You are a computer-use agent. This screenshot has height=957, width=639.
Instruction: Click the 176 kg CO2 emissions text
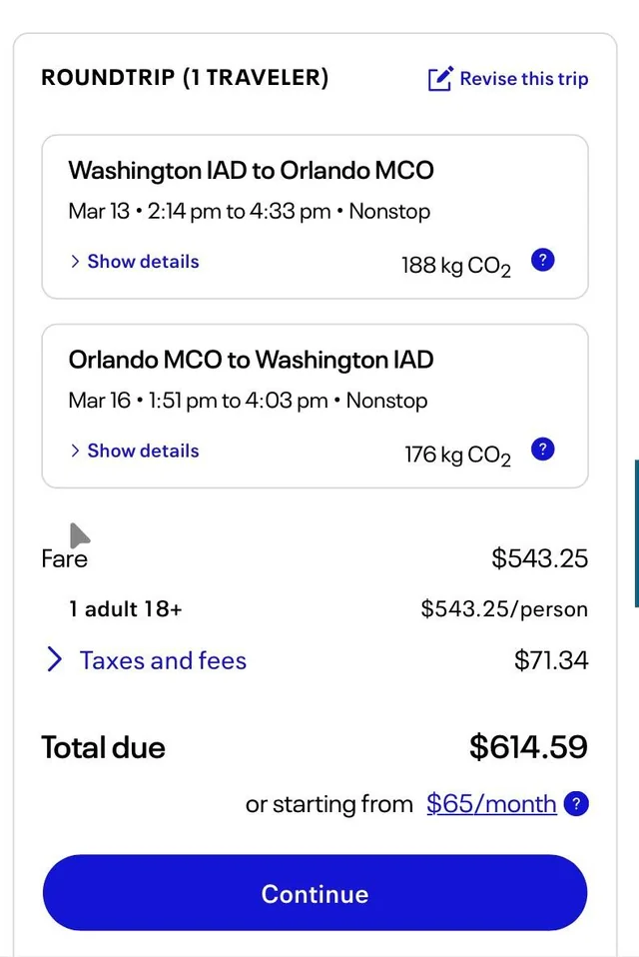(x=457, y=455)
